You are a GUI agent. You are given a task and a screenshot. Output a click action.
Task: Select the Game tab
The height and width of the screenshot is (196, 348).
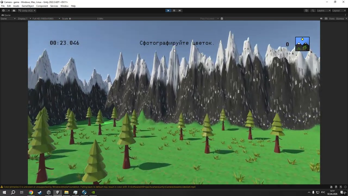6,15
